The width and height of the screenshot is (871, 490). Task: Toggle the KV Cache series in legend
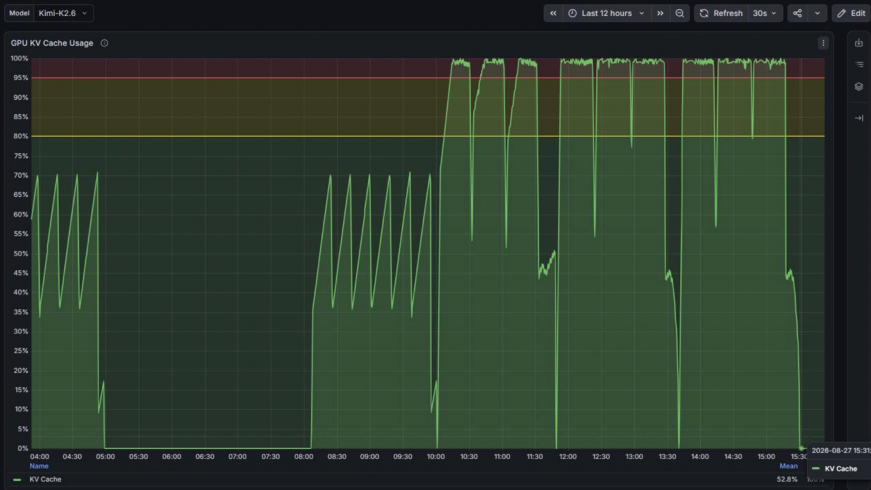coord(45,479)
